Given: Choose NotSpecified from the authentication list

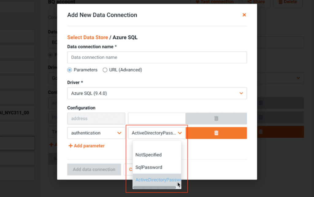Looking at the screenshot, I should tap(148, 155).
